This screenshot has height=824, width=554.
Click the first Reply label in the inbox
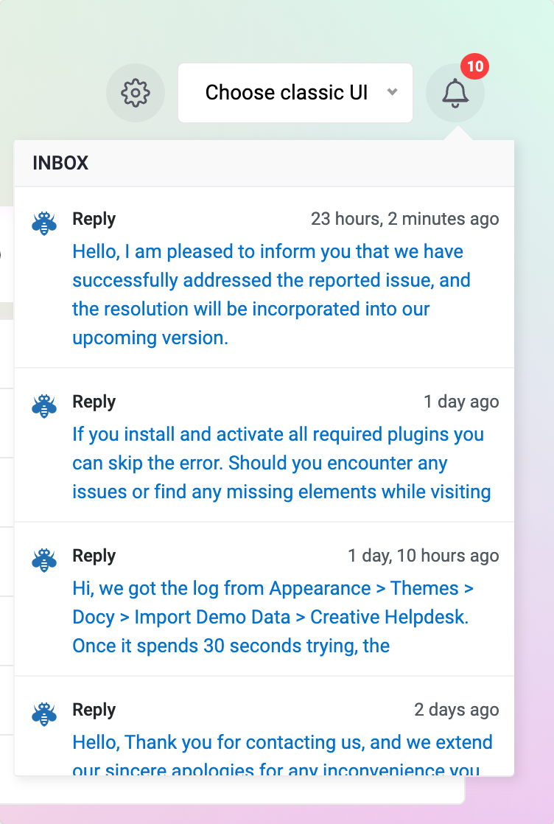point(94,219)
